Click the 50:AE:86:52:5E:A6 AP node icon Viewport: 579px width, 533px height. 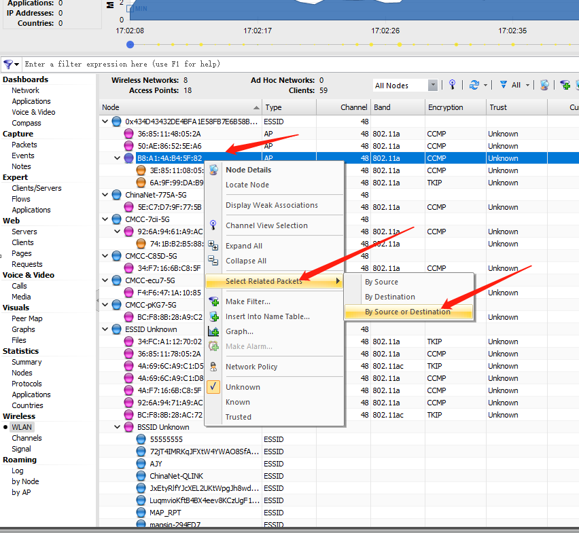[128, 146]
